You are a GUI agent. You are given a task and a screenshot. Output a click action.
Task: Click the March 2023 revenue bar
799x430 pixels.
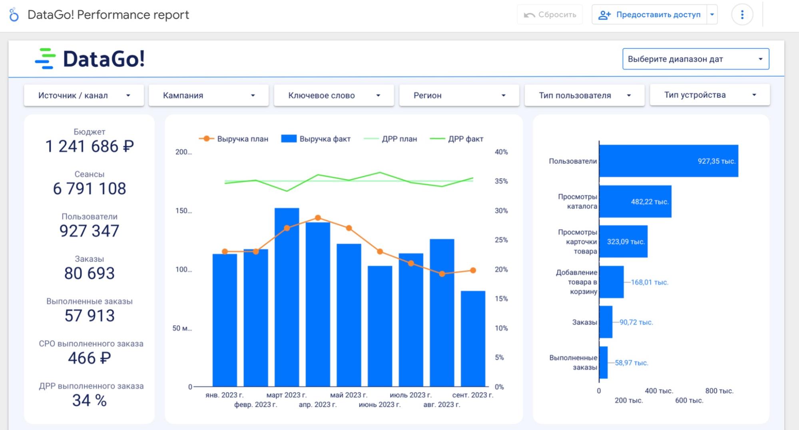287,297
